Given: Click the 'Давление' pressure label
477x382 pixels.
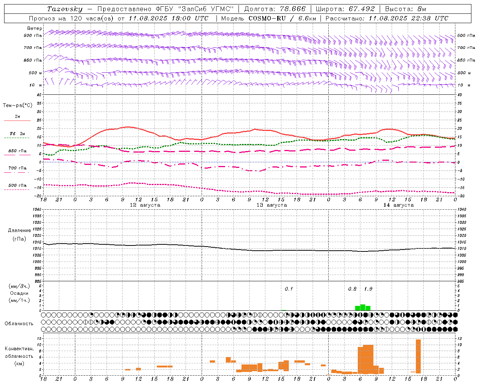Looking at the screenshot, I should (19, 231).
